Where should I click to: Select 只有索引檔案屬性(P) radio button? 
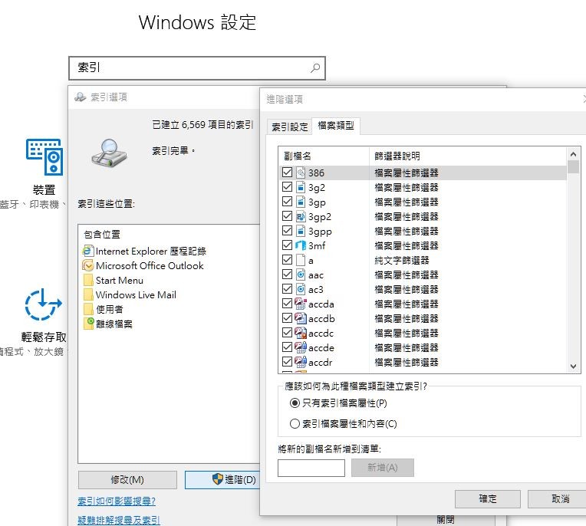(x=295, y=403)
